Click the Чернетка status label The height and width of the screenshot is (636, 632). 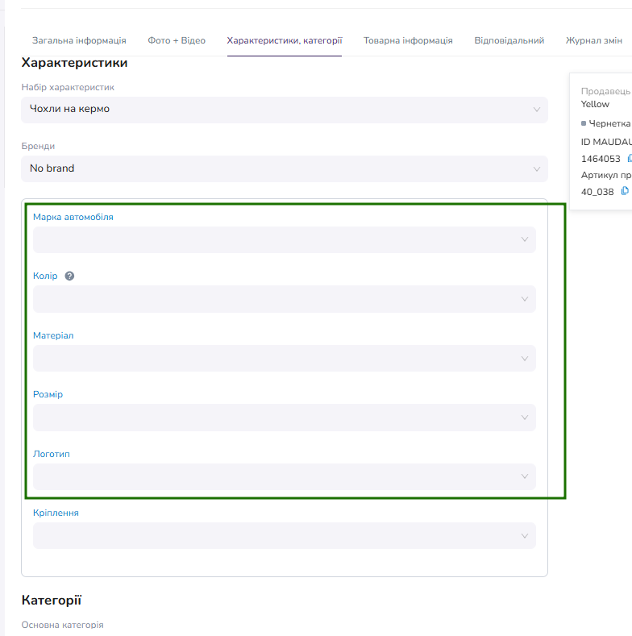click(609, 123)
